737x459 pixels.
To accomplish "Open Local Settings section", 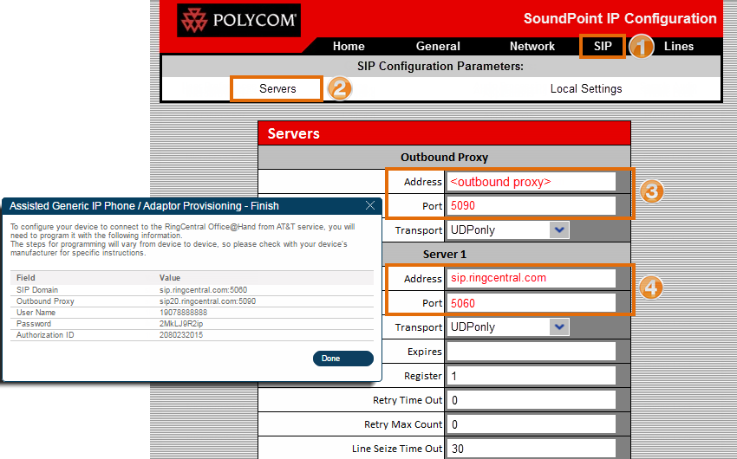I will click(x=586, y=88).
